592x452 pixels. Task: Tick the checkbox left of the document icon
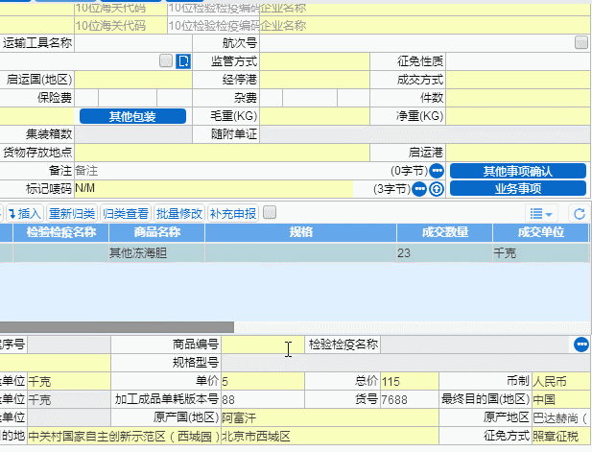[166, 60]
